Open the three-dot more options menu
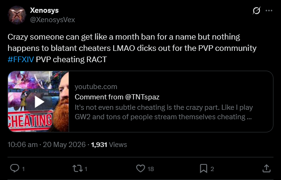 click(269, 10)
